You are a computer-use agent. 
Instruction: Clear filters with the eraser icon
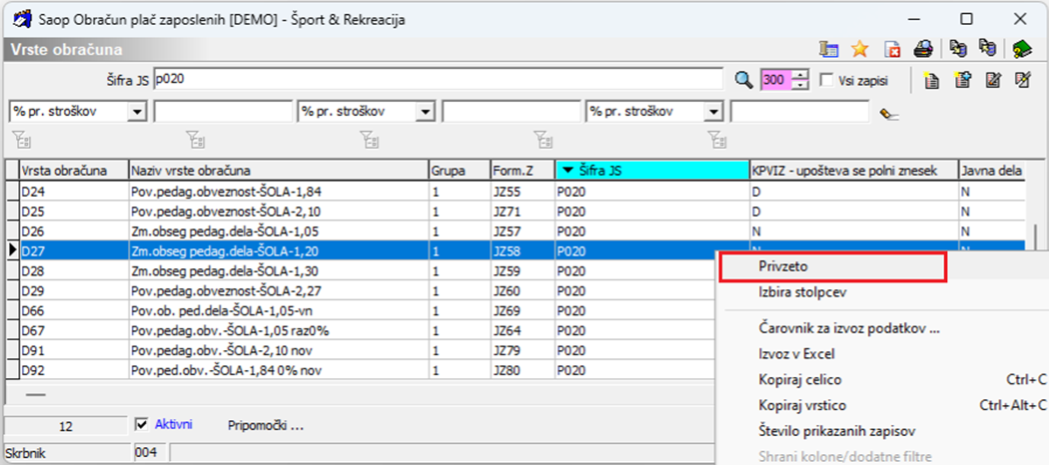click(889, 114)
